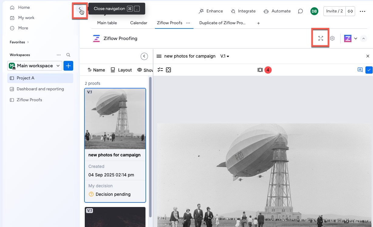Switch to the Calendar tab

[x=139, y=23]
